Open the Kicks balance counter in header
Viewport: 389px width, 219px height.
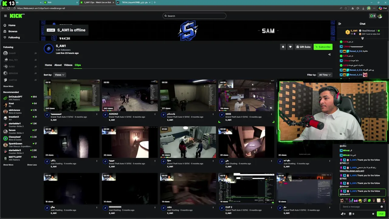pyautogui.click(x=372, y=16)
